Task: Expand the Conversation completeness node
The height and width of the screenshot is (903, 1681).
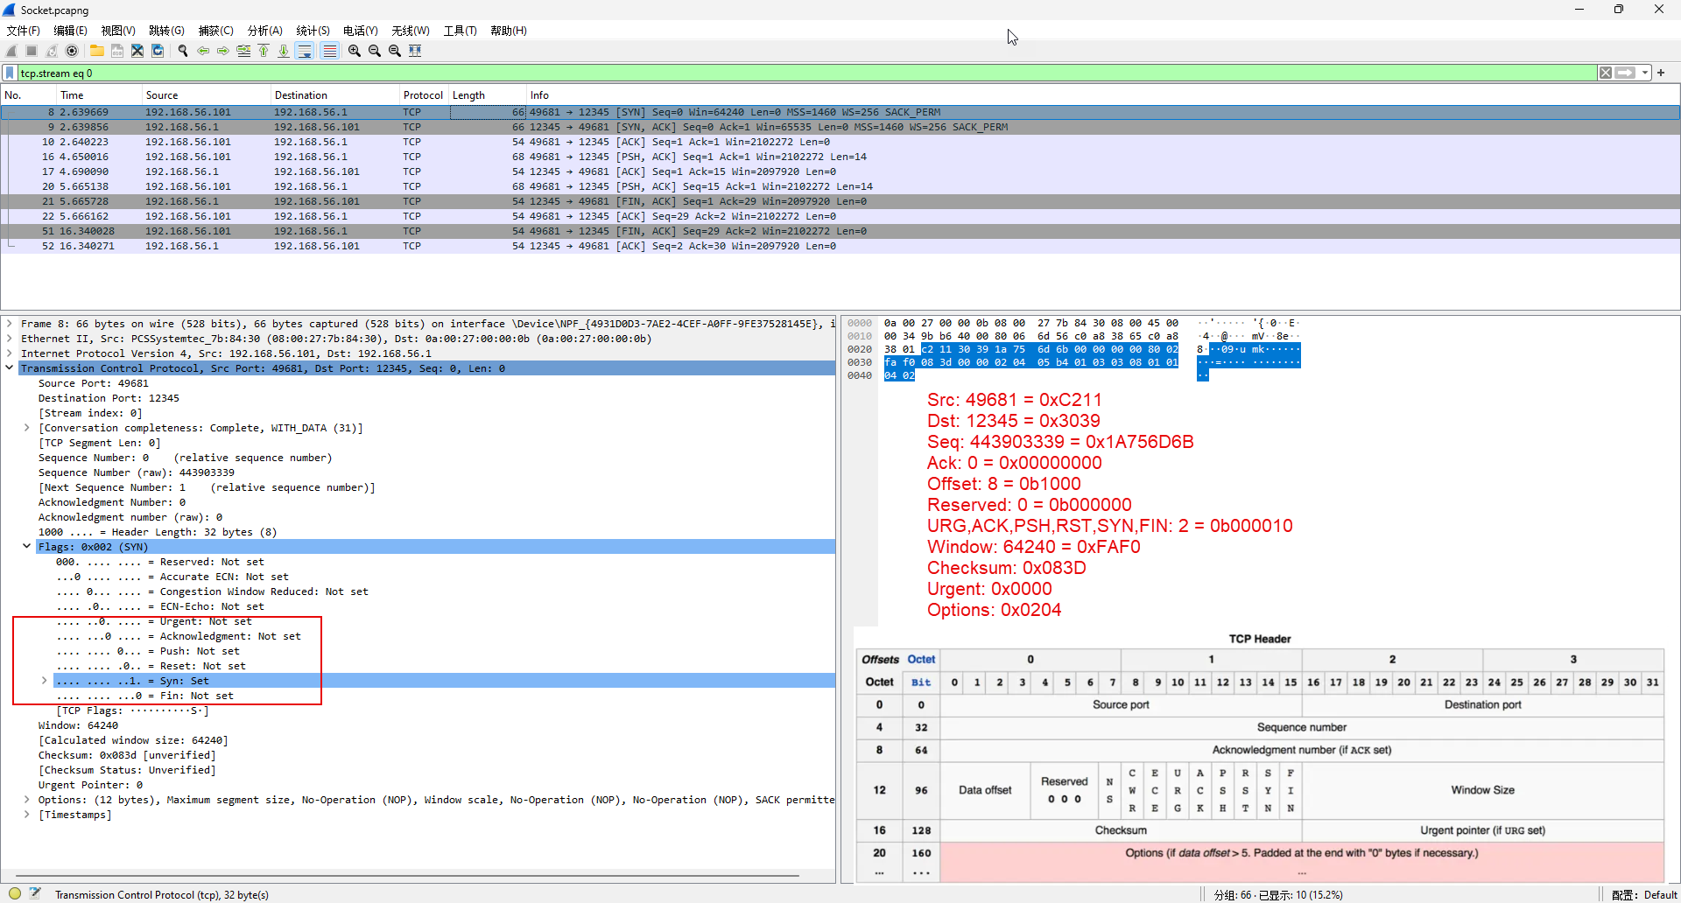Action: 27,428
